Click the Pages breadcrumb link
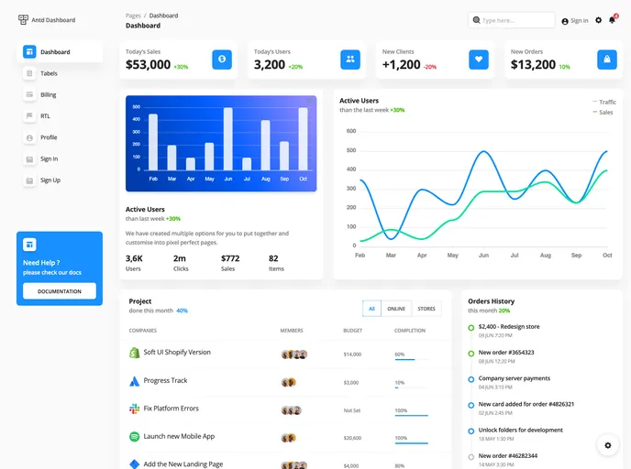This screenshot has height=469, width=631. pyautogui.click(x=133, y=16)
